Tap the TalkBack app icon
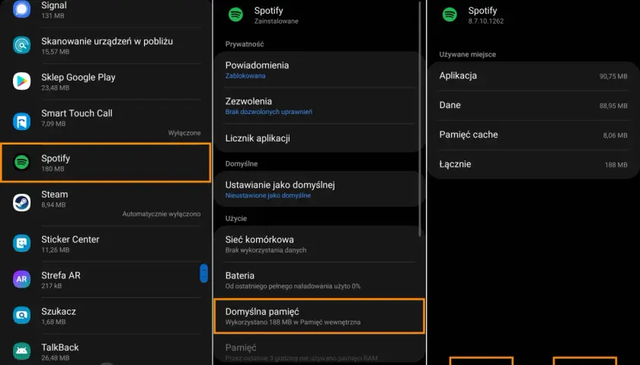640x365 pixels. point(21,351)
